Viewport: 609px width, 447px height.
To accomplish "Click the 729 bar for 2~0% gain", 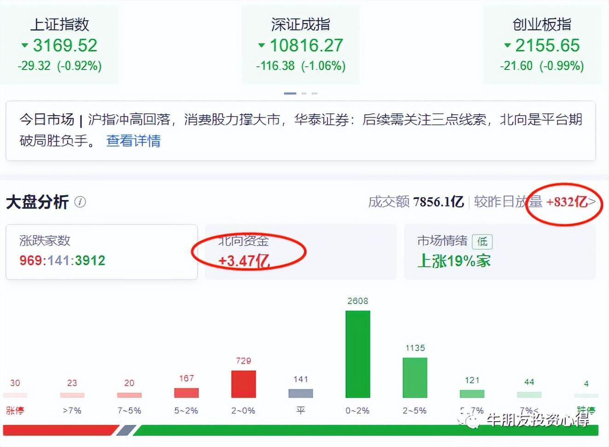I will click(x=243, y=384).
